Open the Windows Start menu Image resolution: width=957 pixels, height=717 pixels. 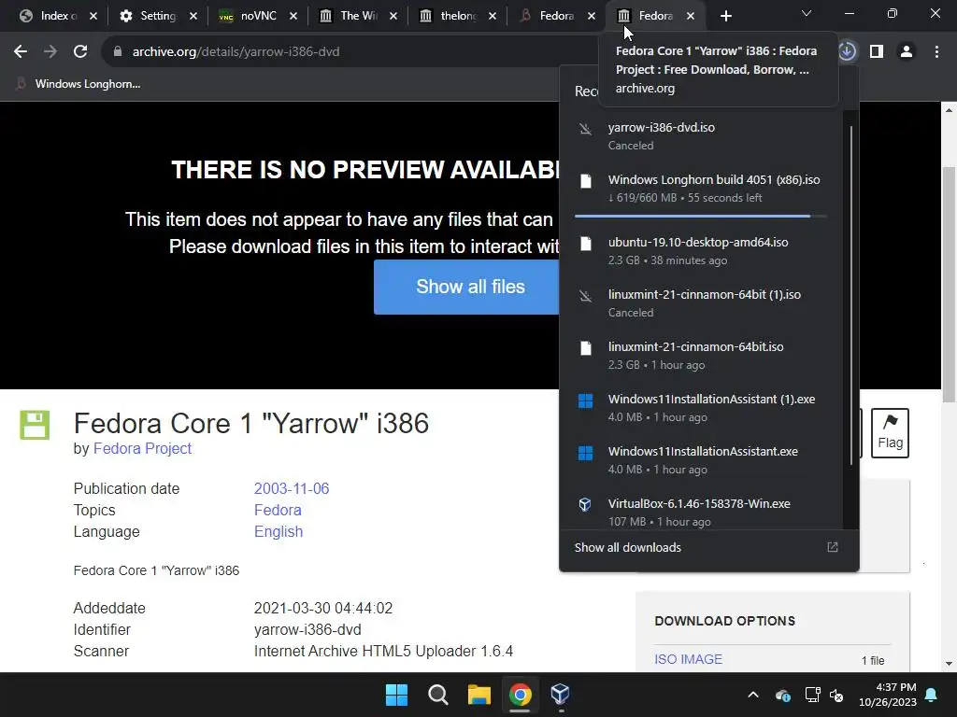click(x=396, y=695)
